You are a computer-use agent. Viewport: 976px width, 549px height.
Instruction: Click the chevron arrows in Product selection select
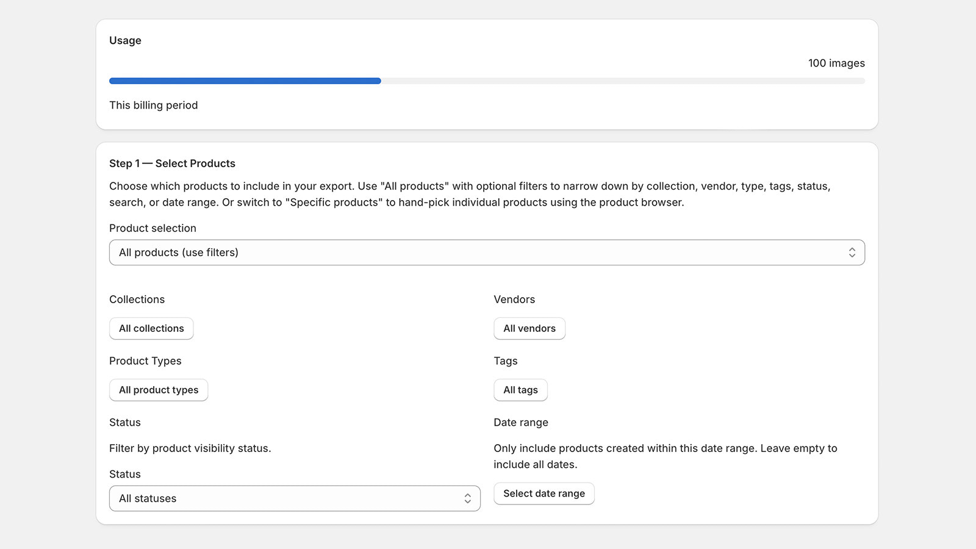pos(852,253)
